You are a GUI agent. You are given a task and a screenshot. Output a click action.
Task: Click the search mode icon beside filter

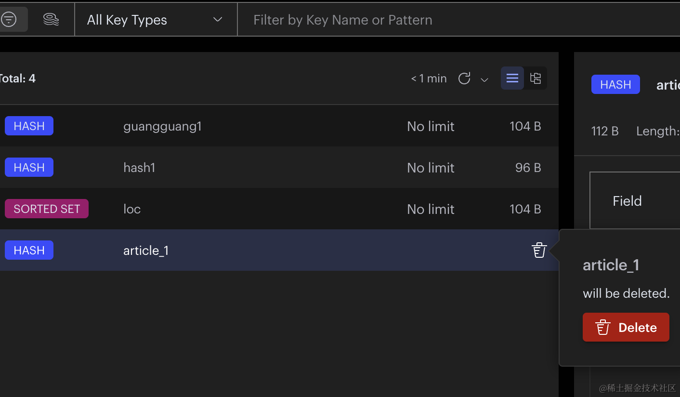tap(51, 19)
